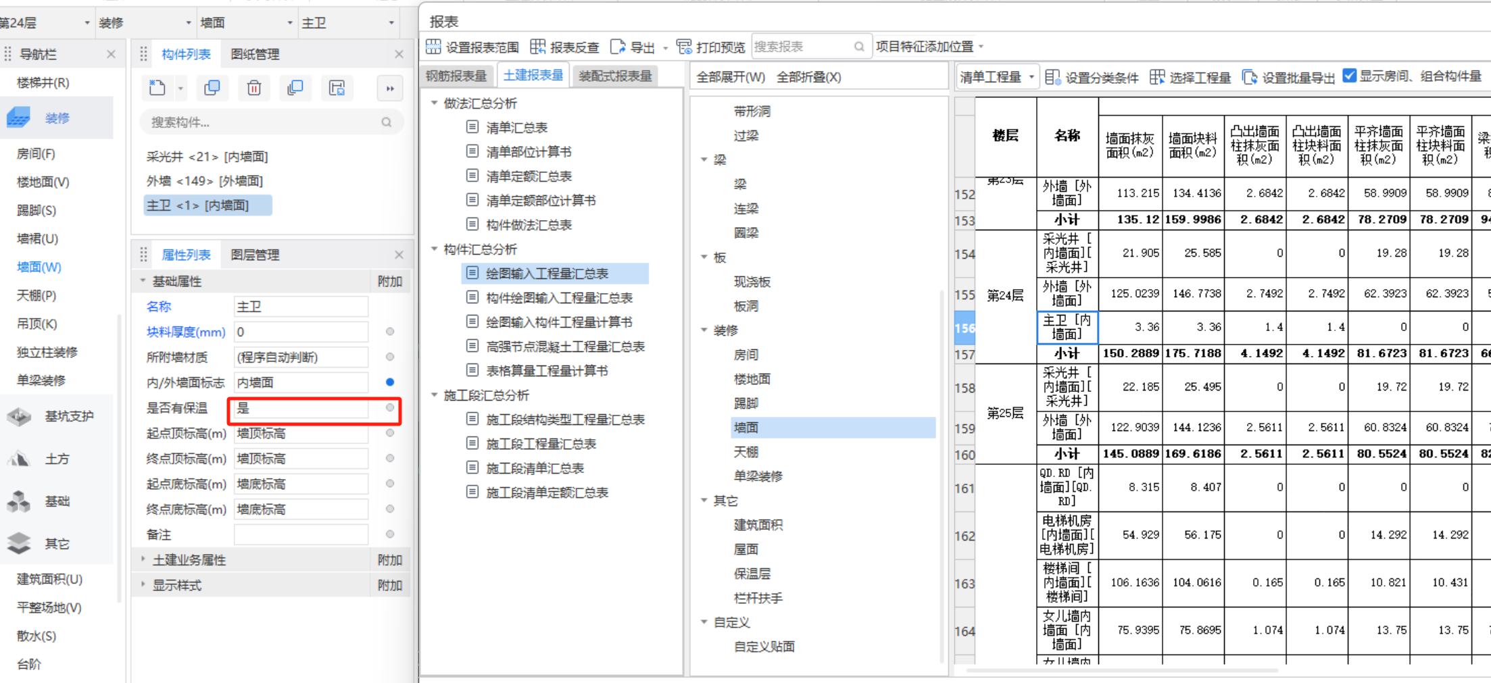This screenshot has height=683, width=1491.
Task: Click the inter-floor copy icon
Action: click(x=295, y=88)
